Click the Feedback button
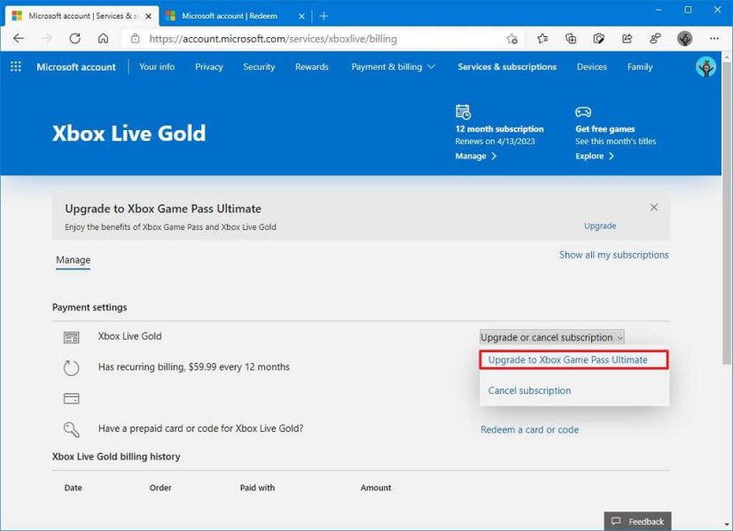 (x=637, y=521)
